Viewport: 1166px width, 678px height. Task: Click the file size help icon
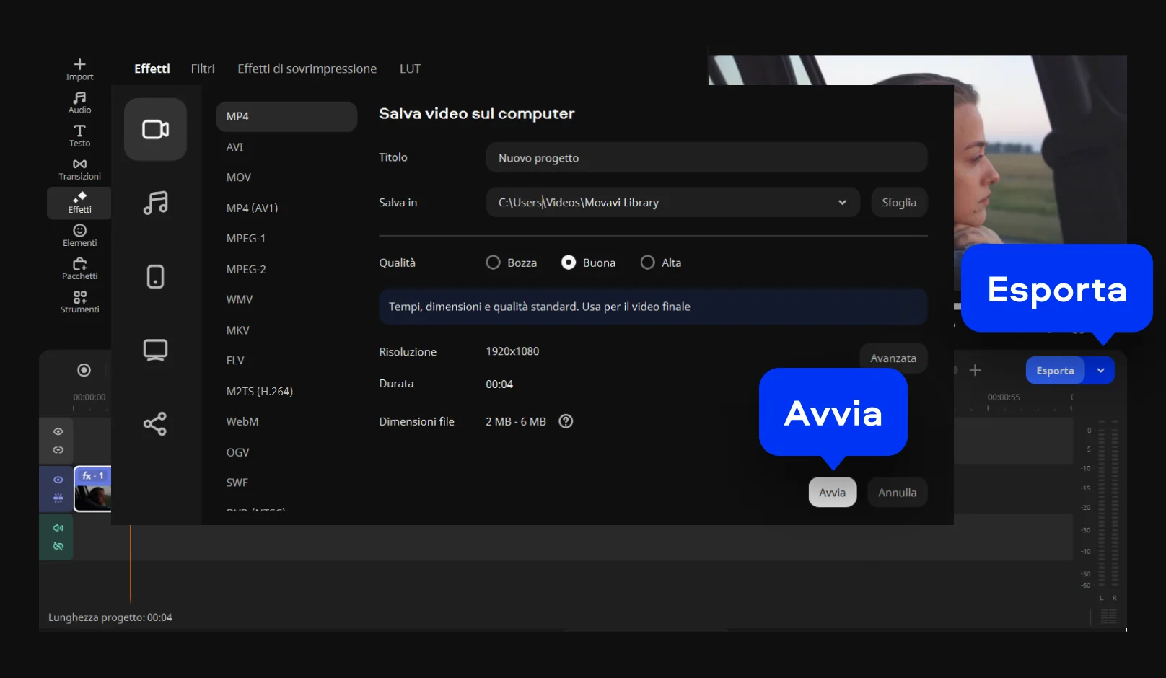(x=566, y=422)
